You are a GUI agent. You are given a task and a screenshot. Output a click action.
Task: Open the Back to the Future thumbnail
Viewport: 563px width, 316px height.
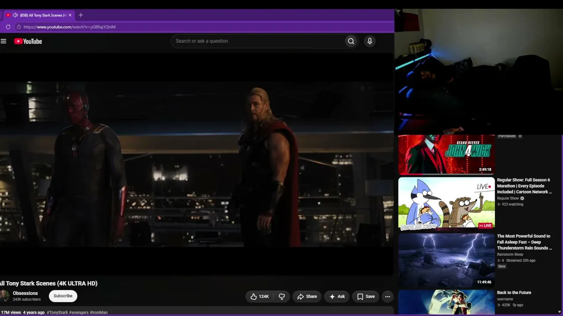(446, 302)
